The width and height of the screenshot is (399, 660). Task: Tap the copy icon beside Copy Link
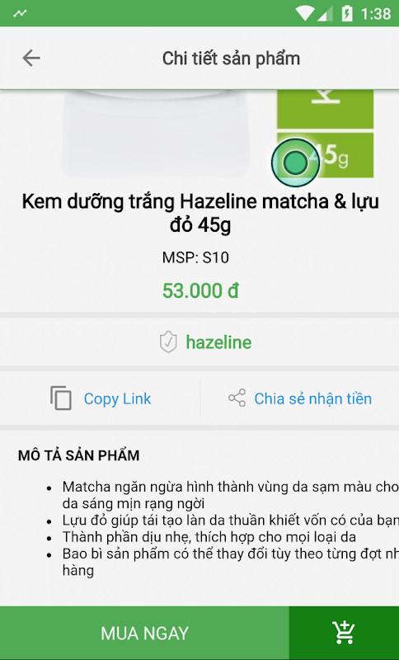click(x=61, y=398)
